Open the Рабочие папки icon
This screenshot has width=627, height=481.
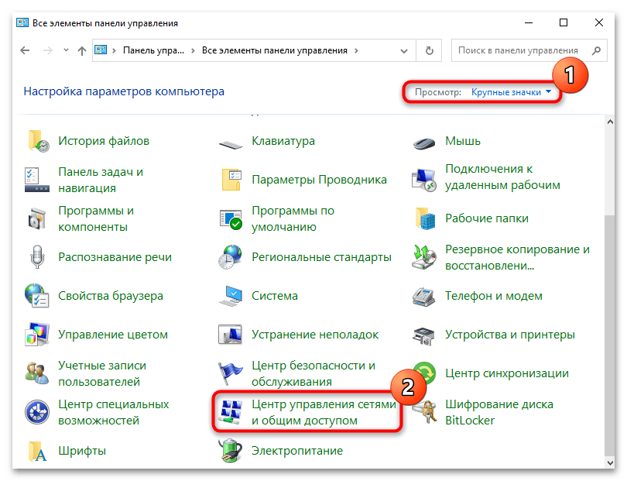(425, 218)
